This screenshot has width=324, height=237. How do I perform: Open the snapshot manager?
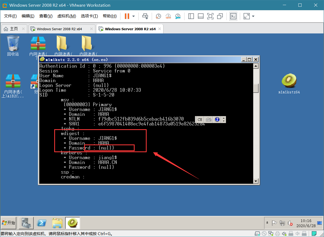point(178,16)
